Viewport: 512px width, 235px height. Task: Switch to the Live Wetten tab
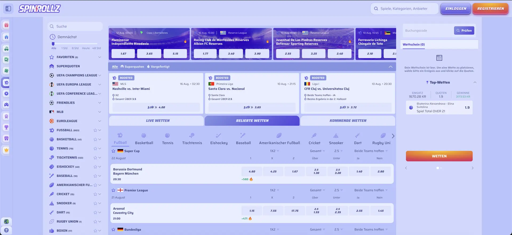coord(156,121)
